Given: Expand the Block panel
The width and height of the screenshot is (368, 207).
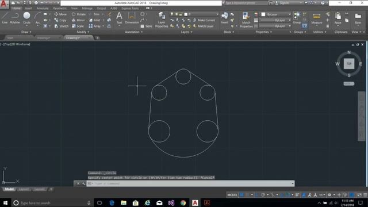Looking at the screenshot, I should (229, 32).
